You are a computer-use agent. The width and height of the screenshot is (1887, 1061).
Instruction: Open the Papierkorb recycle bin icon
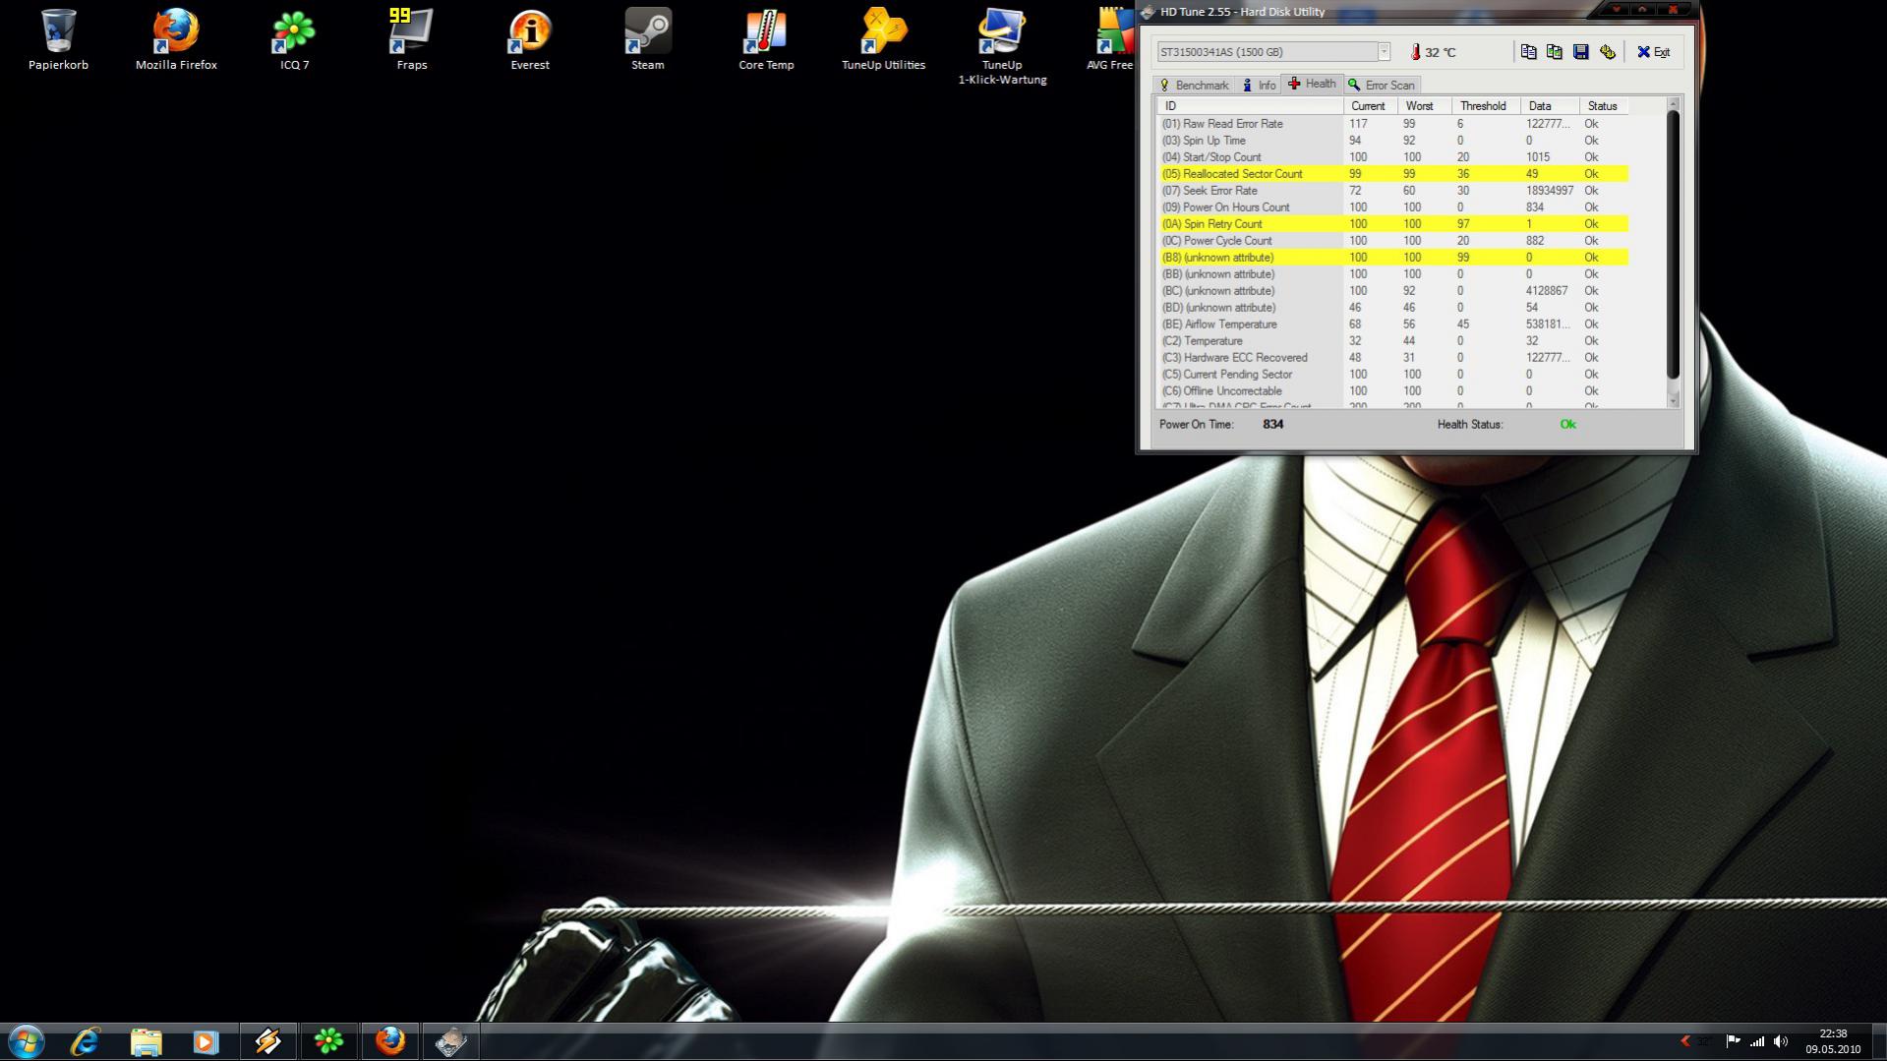58,40
